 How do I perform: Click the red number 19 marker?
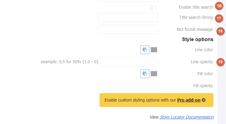pyautogui.click(x=220, y=62)
